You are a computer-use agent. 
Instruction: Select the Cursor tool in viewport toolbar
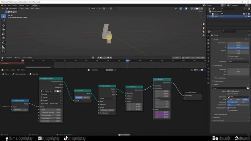coord(4,21)
